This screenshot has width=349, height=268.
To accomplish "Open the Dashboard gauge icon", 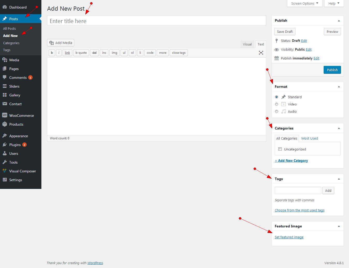I will click(x=5, y=7).
